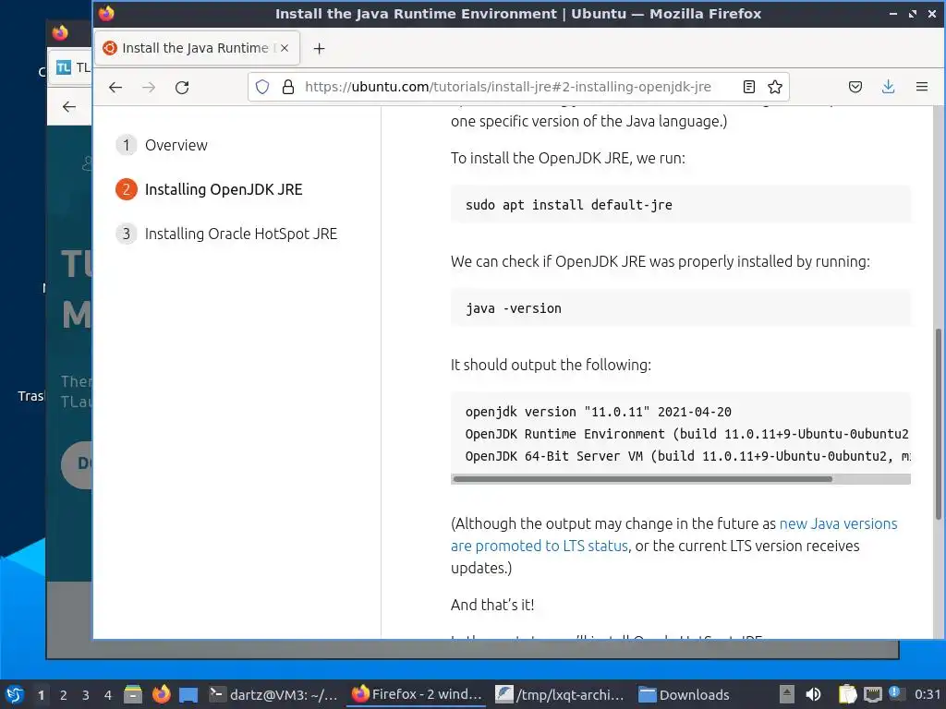Select Installing OpenJDK JRE step

(209, 189)
